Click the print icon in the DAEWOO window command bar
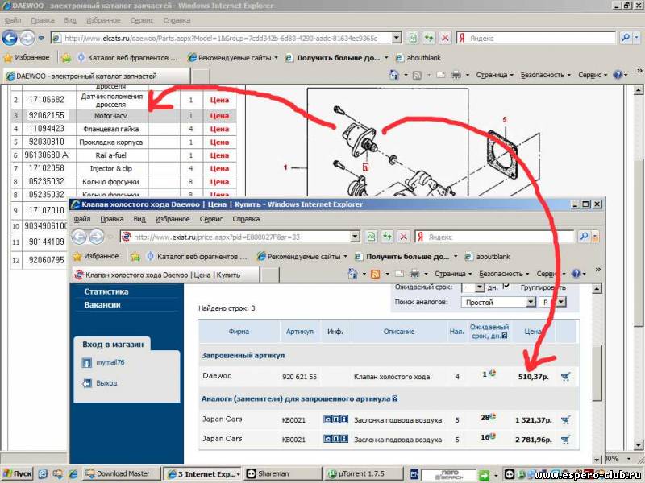This screenshot has width=645, height=483. [x=456, y=75]
